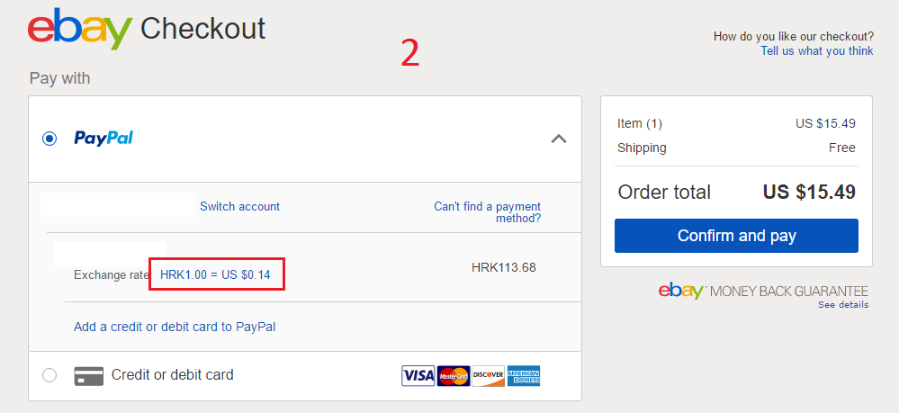
Task: Click Add a credit or debit card to PayPal
Action: pyautogui.click(x=175, y=327)
